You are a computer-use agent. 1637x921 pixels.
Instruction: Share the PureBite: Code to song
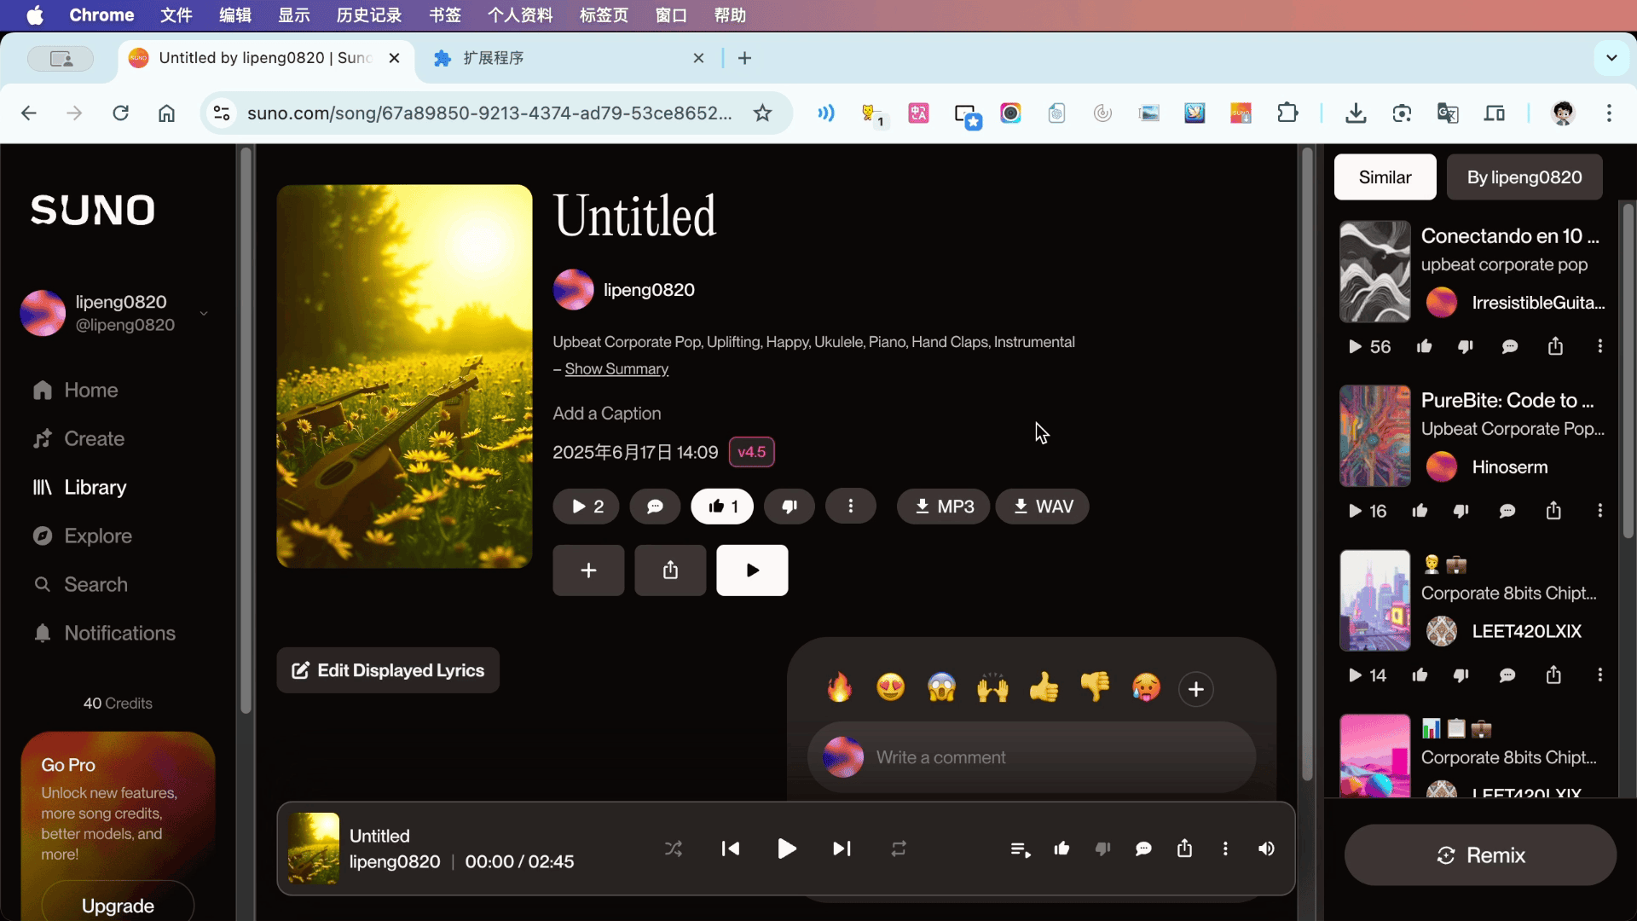[x=1553, y=511]
